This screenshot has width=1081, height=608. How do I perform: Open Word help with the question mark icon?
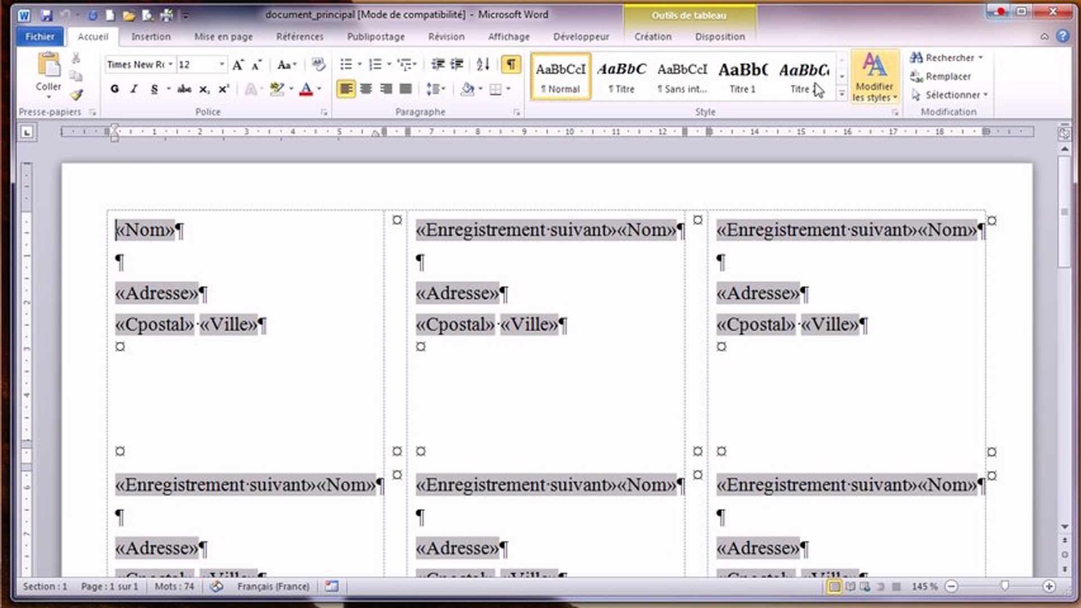1062,36
